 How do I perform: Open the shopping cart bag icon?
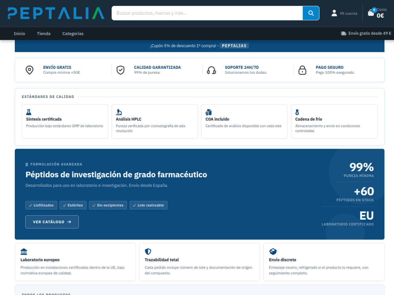pyautogui.click(x=371, y=13)
